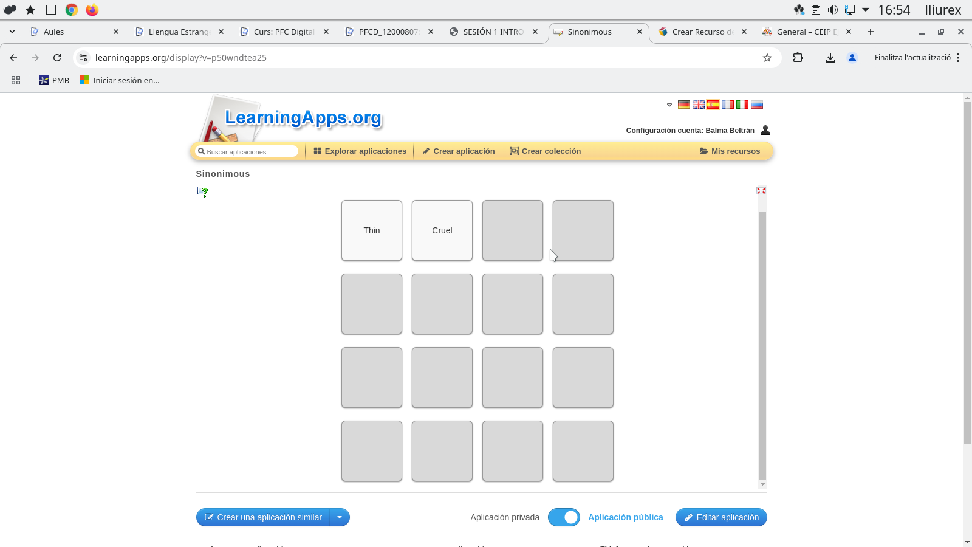Switch the app to Aplicación privada
This screenshot has height=547, width=972.
point(505,517)
